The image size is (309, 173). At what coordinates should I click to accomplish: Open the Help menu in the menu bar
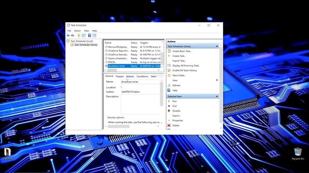(x=95, y=31)
